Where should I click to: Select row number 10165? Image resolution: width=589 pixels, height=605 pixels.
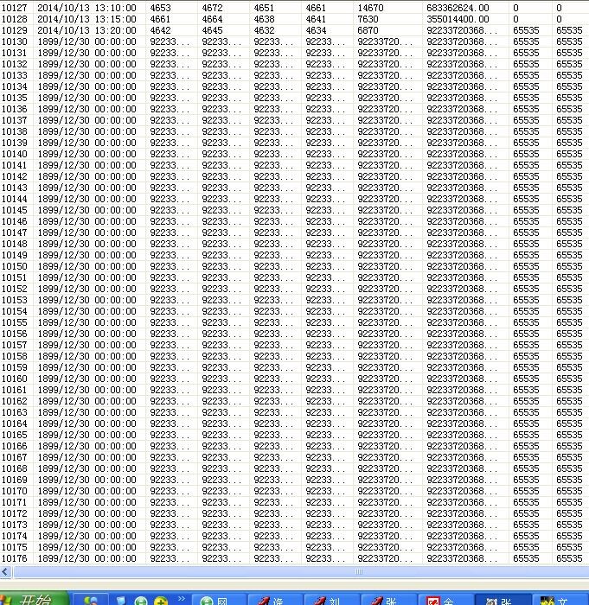coord(15,435)
